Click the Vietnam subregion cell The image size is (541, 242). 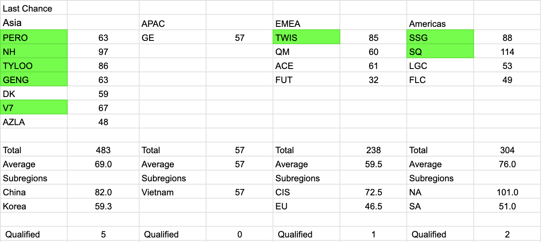(173, 192)
